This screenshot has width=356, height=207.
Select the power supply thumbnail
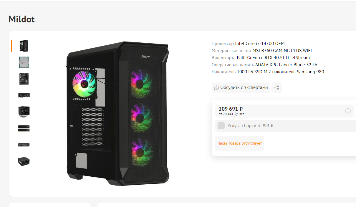(x=24, y=161)
